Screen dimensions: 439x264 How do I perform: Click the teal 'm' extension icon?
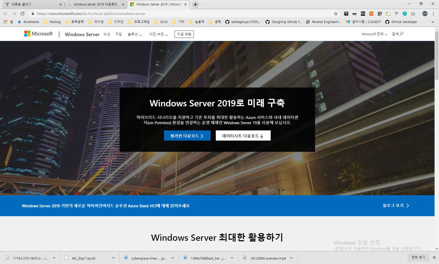[405, 14]
